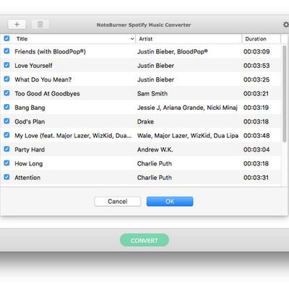Viewport: 289px width, 289px height.
Task: Click artist 'Andrew W.K.'
Action: tap(155, 150)
